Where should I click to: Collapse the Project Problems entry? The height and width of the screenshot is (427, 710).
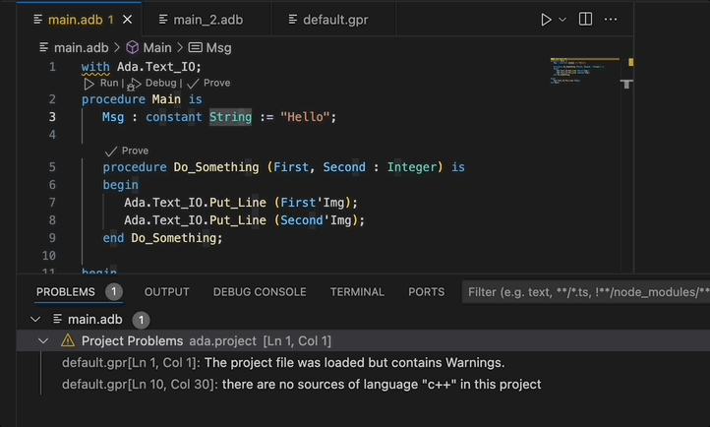point(43,341)
